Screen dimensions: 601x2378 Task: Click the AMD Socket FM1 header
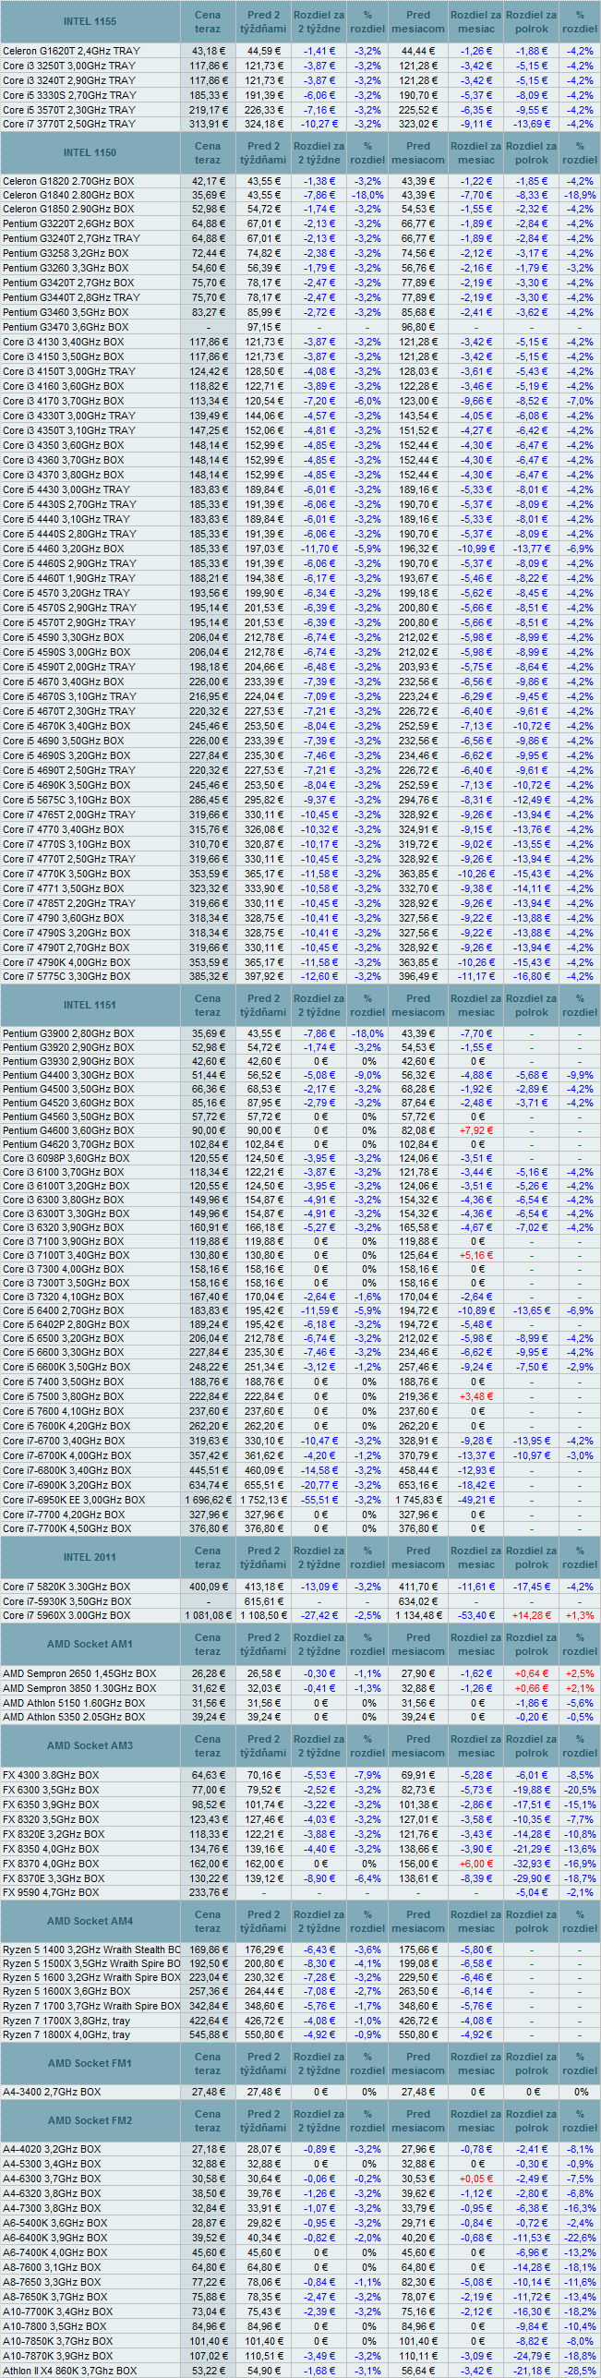pyautogui.click(x=90, y=2063)
